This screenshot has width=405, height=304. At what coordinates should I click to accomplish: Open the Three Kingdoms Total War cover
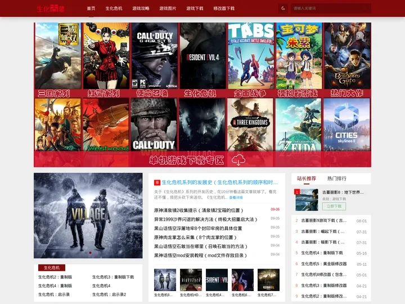click(250, 124)
